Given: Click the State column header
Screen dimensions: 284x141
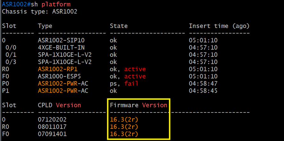Looking at the screenshot, I should (119, 26).
